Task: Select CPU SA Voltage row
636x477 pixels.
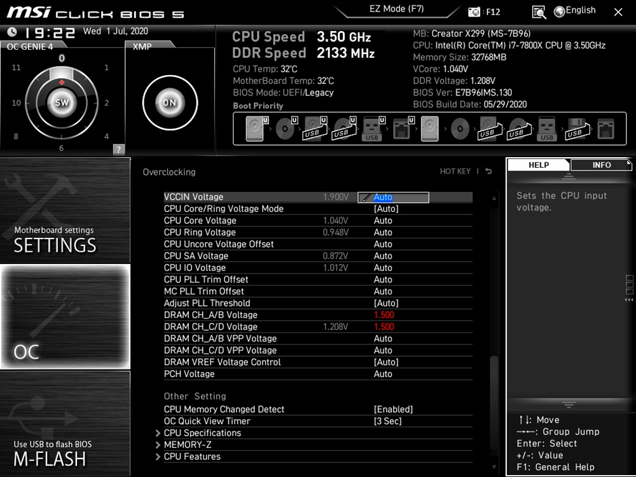Action: click(x=318, y=256)
